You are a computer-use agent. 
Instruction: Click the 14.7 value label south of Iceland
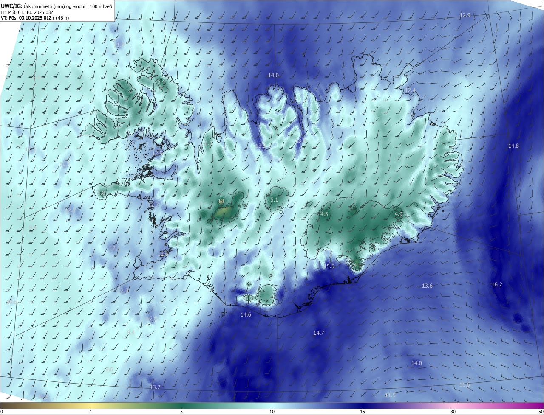coord(319,333)
